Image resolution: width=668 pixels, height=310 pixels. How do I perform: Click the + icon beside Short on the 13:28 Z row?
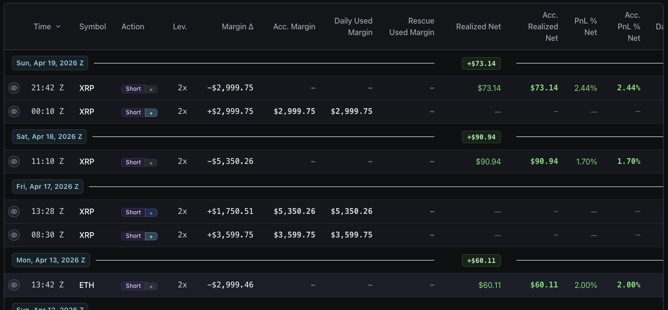coord(151,212)
